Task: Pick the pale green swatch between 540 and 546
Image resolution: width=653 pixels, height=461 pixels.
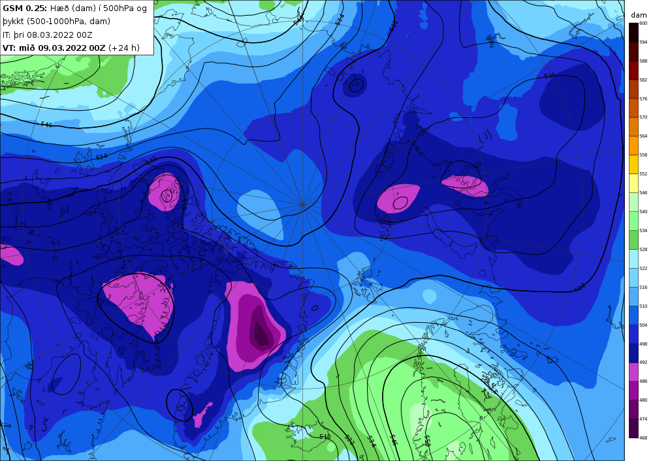Action: [633, 202]
